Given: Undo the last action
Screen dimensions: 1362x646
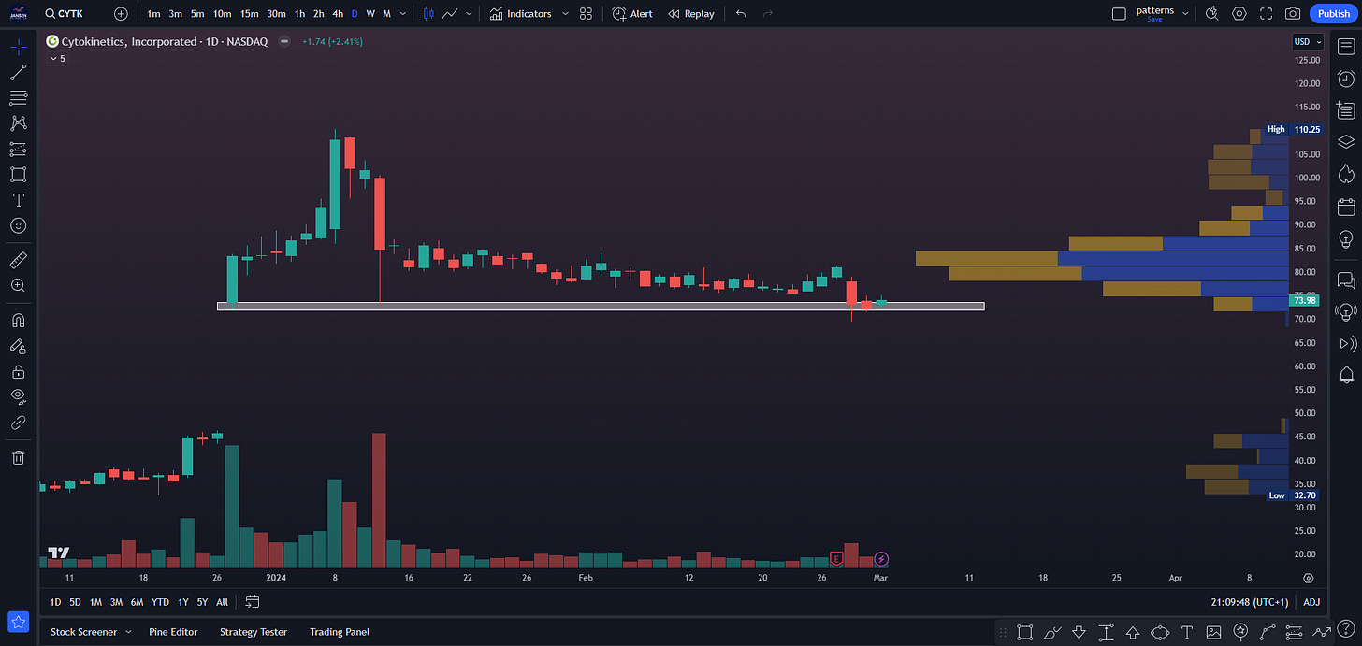Looking at the screenshot, I should [x=741, y=14].
